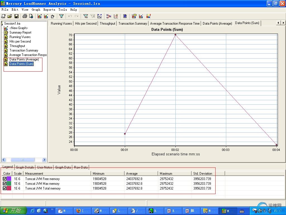286x215 pixels.
Task: Click the grayed Undo arrow icon
Action: click(x=70, y=16)
